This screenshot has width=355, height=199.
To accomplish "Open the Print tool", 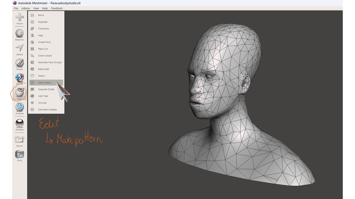I will 19,154.
